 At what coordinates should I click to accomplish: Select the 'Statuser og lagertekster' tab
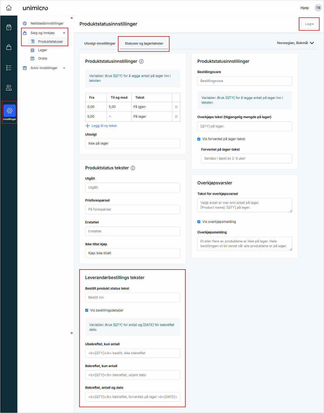tap(144, 44)
